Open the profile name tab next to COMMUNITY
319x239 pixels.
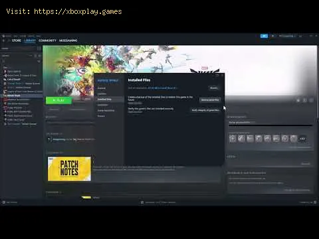68,40
